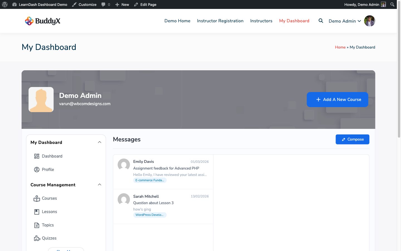Click the Quizzes puzzle icon
Viewport: 401px width, 251px height.
tap(37, 238)
